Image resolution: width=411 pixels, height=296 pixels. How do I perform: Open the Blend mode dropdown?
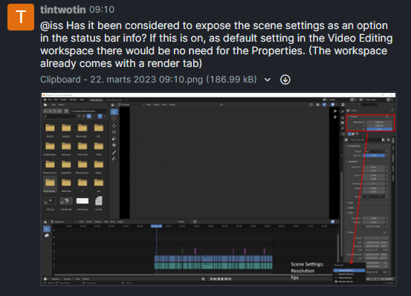[374, 151]
